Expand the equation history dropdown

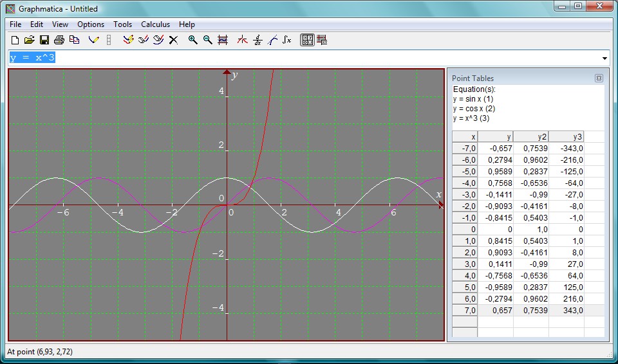click(604, 59)
